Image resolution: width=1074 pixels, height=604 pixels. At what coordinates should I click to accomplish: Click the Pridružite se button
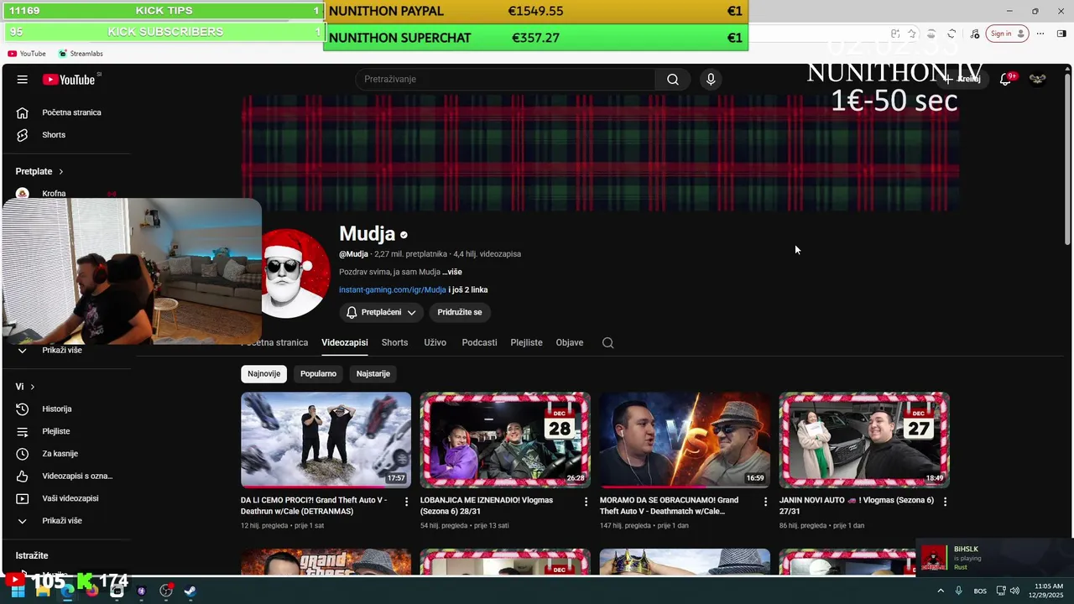[x=460, y=312]
